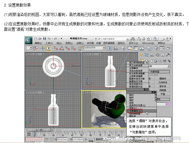Click the New file icon
This screenshot has height=143, width=189.
point(36,39)
